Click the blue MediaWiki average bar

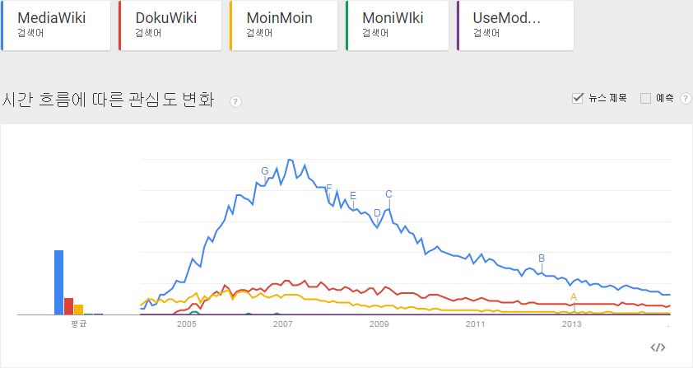[59, 282]
